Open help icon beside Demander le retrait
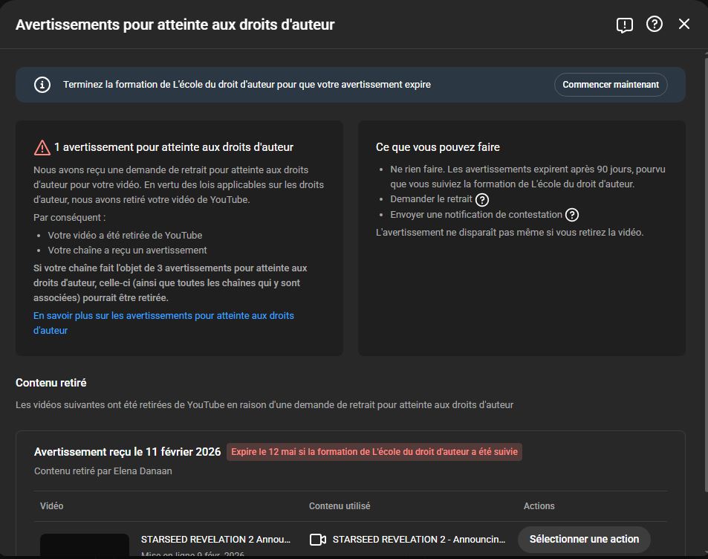 click(x=482, y=199)
